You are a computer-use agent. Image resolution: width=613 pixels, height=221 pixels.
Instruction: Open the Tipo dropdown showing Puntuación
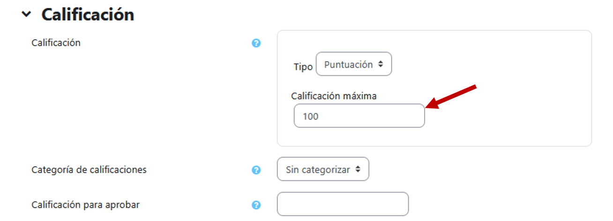[x=353, y=64]
